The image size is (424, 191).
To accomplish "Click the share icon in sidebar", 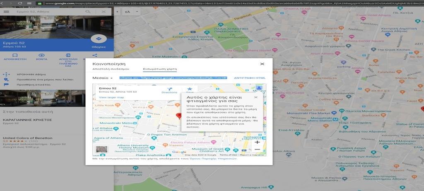I will click(x=95, y=55).
